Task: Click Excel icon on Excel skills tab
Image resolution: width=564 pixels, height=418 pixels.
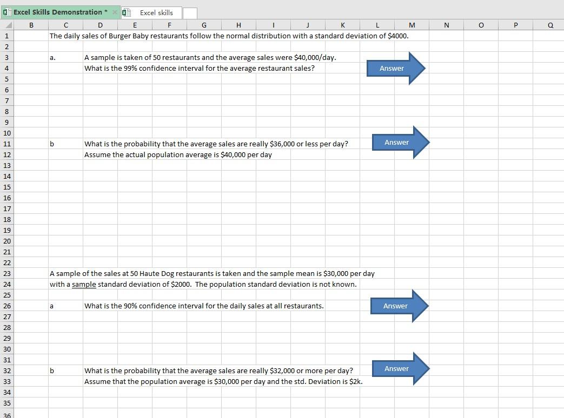Action: click(x=126, y=12)
